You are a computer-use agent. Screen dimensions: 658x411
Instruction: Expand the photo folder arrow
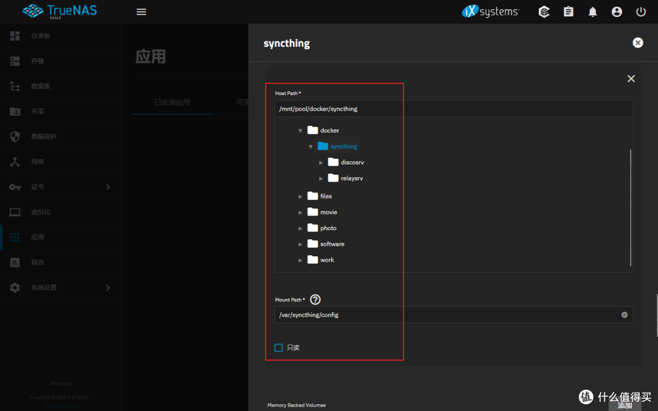300,228
